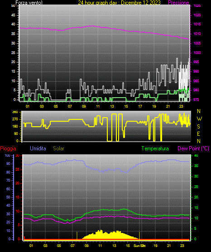
Task: Click the 'Sun Set' time axis label
Action: (x=139, y=246)
